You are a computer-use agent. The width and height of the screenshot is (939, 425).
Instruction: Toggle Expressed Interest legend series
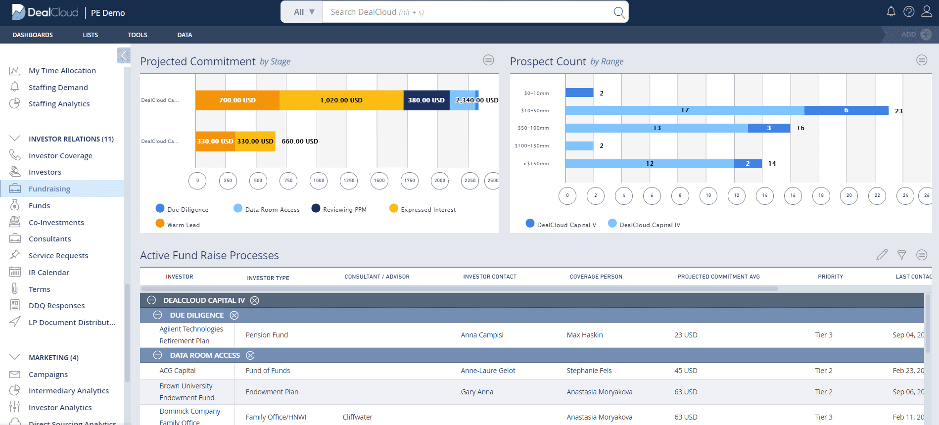423,209
